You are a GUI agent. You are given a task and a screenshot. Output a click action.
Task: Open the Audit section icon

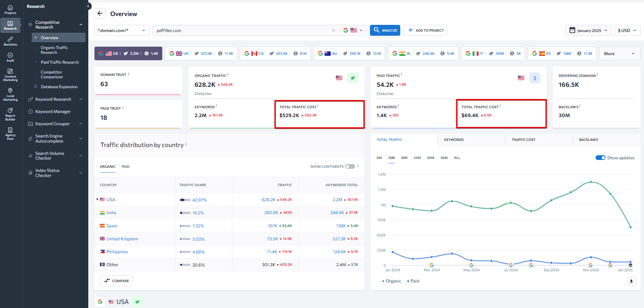click(x=10, y=57)
